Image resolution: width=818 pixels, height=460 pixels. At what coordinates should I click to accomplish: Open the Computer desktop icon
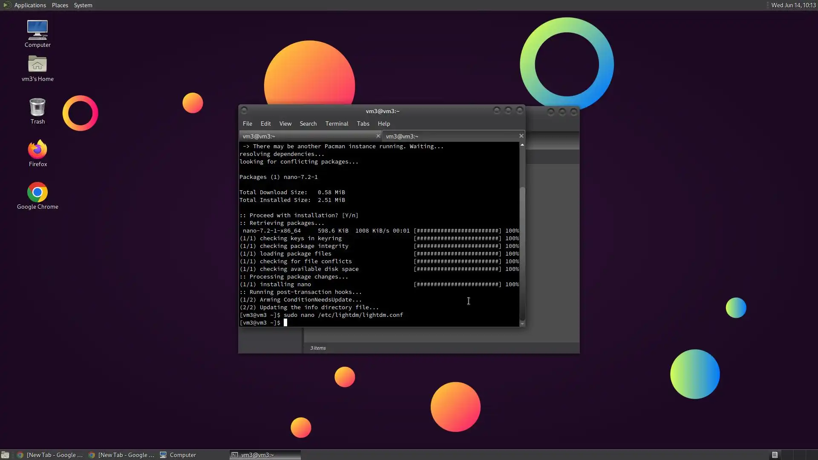[37, 31]
